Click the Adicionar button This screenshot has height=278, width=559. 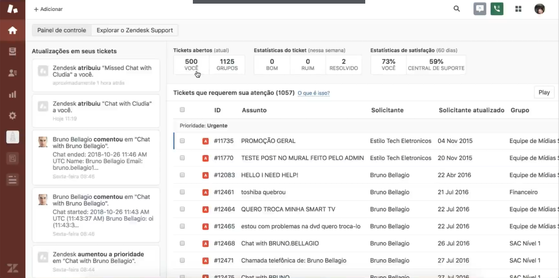click(48, 9)
